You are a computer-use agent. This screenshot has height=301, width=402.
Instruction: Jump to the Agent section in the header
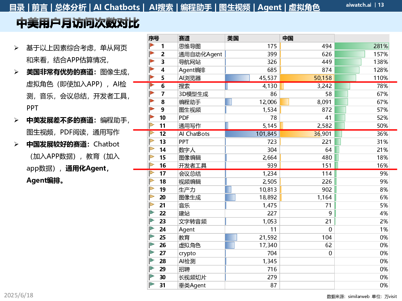[270, 7]
